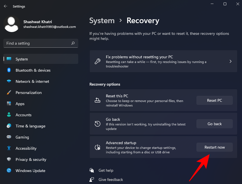Click the Windows Update sync icon

[x=9, y=171]
